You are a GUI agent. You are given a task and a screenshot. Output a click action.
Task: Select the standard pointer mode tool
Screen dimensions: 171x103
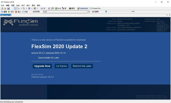[x=15, y=8]
